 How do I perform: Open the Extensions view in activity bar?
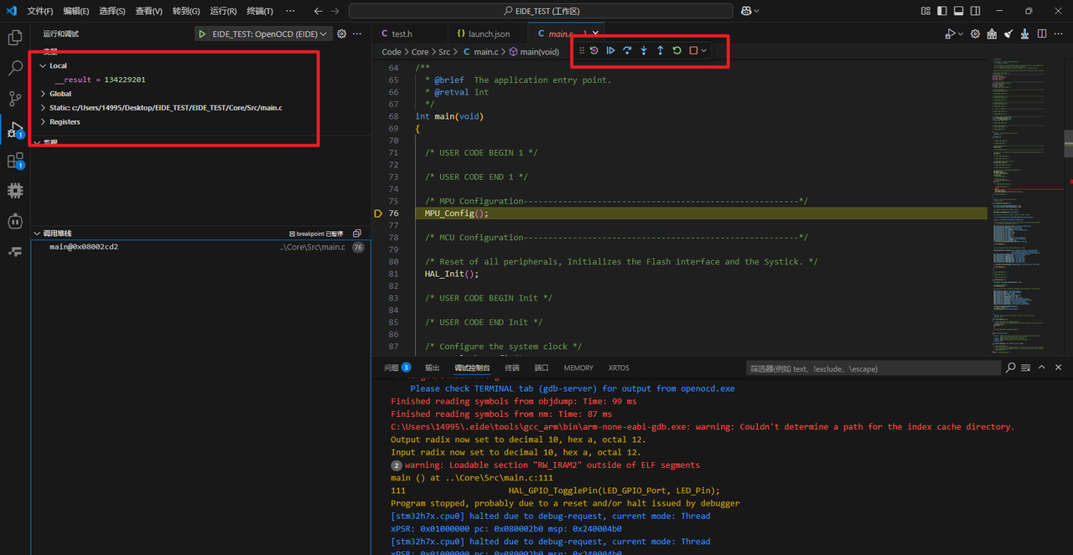15,162
